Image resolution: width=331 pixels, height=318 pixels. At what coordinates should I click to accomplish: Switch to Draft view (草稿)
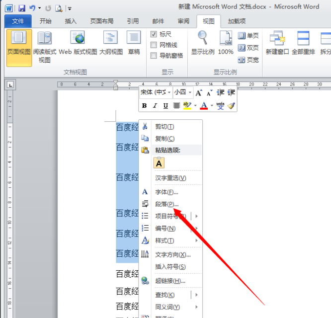point(134,43)
